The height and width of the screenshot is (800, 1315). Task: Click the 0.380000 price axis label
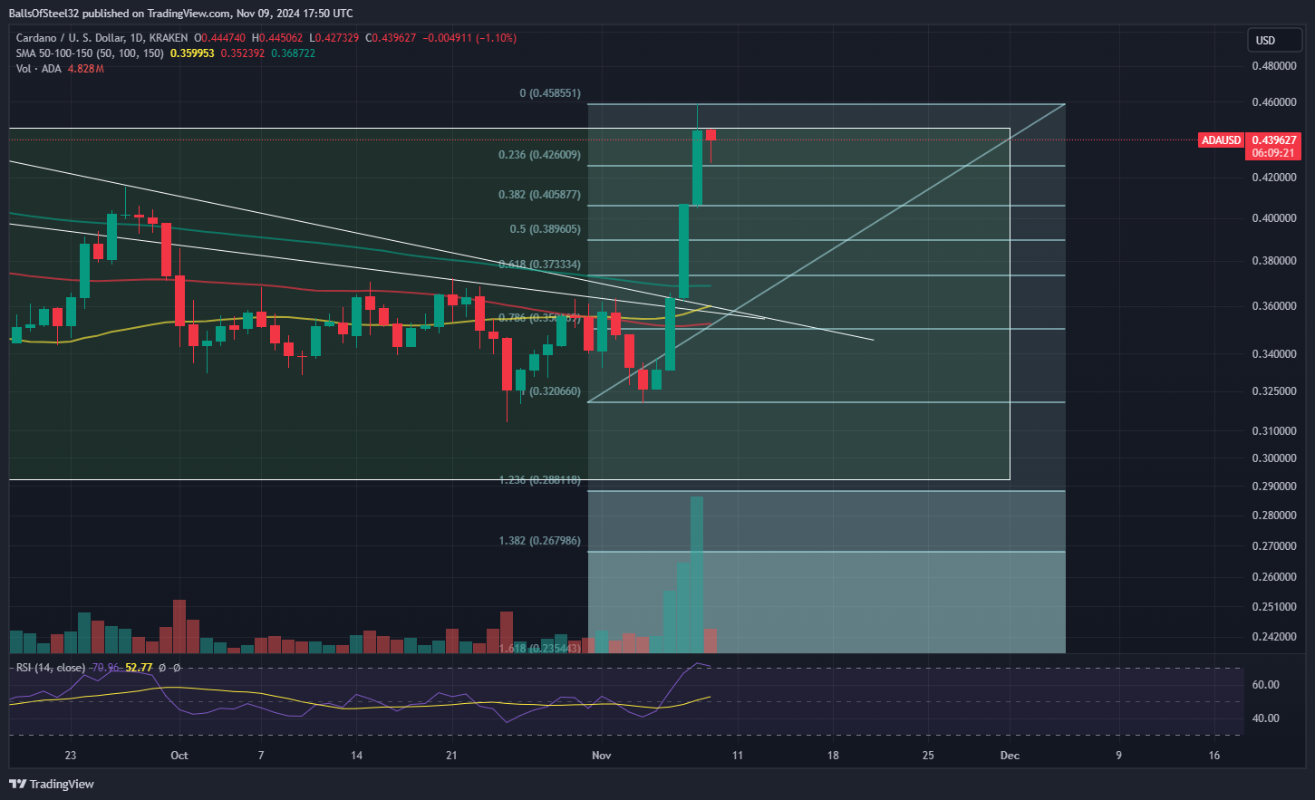[x=1274, y=261]
